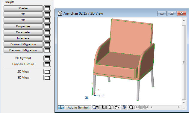Click the vertical scrollbar up arrow
Screen dimensions: 189x113
tap(184, 20)
